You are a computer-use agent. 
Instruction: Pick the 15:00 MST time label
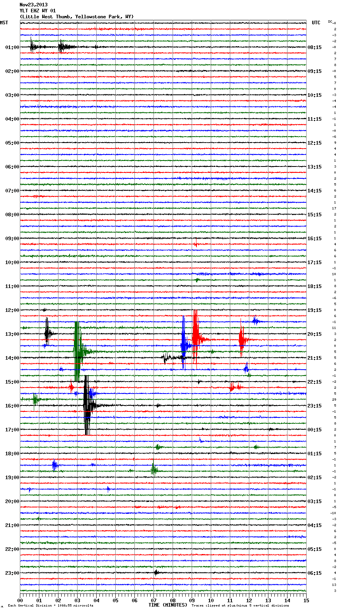click(x=12, y=382)
